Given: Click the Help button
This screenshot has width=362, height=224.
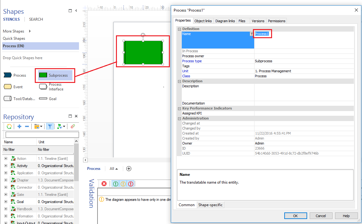Looking at the screenshot, I should (346, 216).
